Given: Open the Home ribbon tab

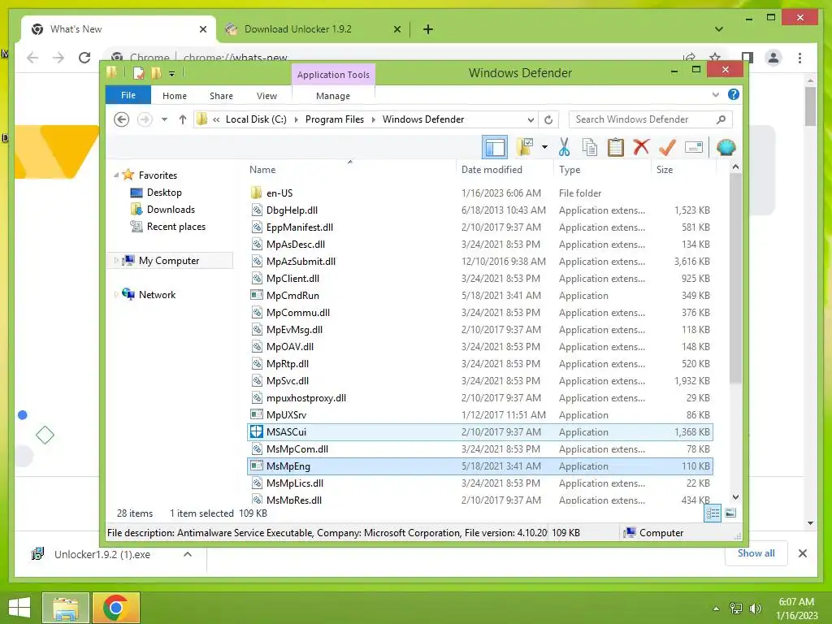Looking at the screenshot, I should point(175,96).
